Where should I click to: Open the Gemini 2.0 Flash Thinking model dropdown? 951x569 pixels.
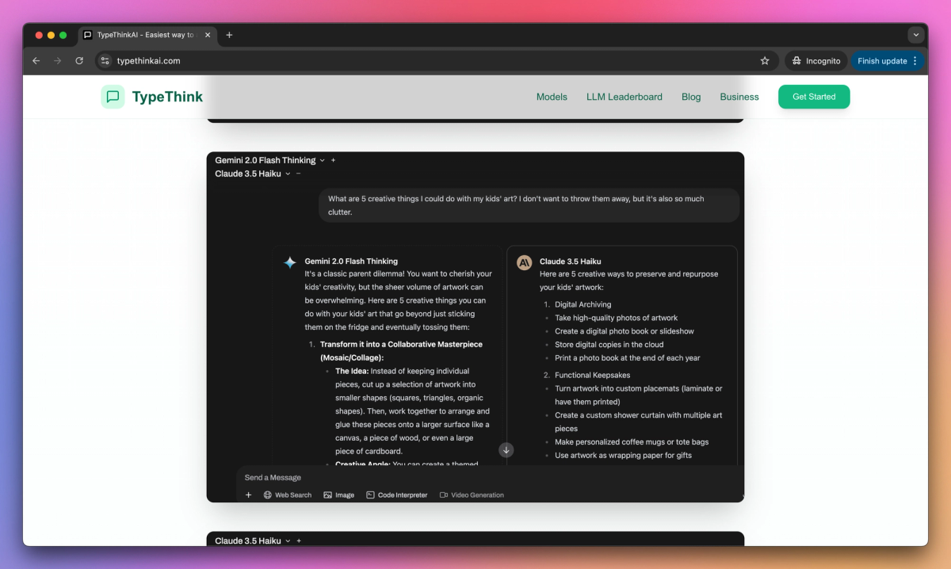click(x=323, y=160)
